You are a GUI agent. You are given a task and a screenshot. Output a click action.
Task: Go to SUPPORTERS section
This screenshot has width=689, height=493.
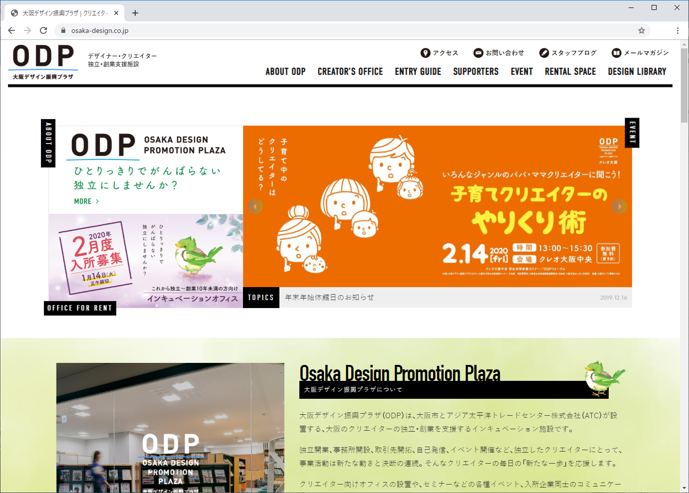point(476,72)
